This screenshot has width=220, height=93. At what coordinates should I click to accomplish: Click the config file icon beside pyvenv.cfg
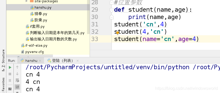pos(23,52)
